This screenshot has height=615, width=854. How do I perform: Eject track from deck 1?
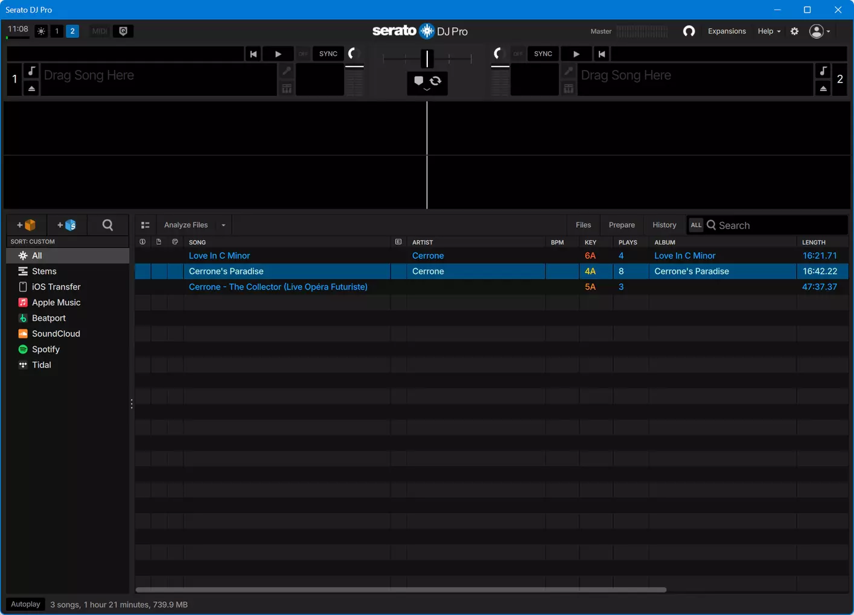pos(31,89)
